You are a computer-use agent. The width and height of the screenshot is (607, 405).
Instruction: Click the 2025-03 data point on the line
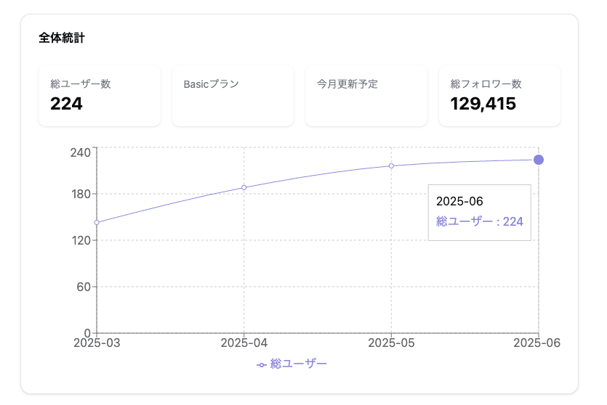point(97,222)
